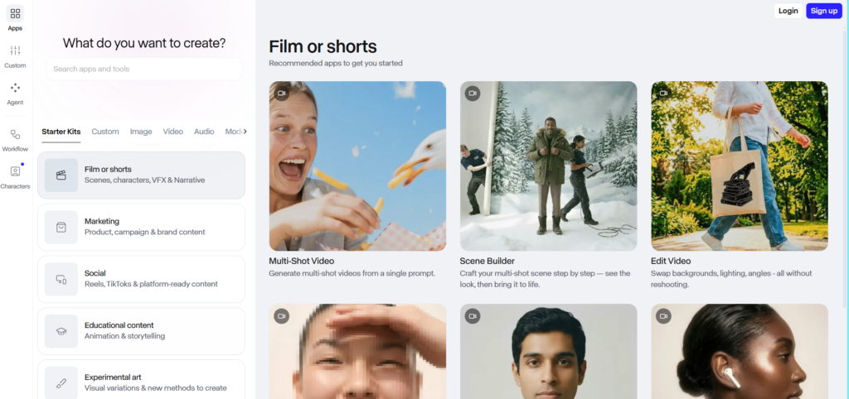Click 'Reels, TikToks & platform-ready content' text
Screen dimensions: 849x399
[x=151, y=284]
